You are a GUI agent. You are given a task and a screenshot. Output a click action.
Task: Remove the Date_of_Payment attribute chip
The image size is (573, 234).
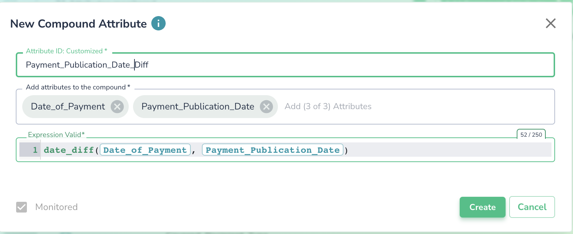click(x=117, y=107)
